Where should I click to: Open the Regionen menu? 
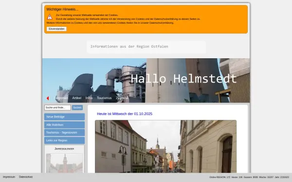coord(61,98)
